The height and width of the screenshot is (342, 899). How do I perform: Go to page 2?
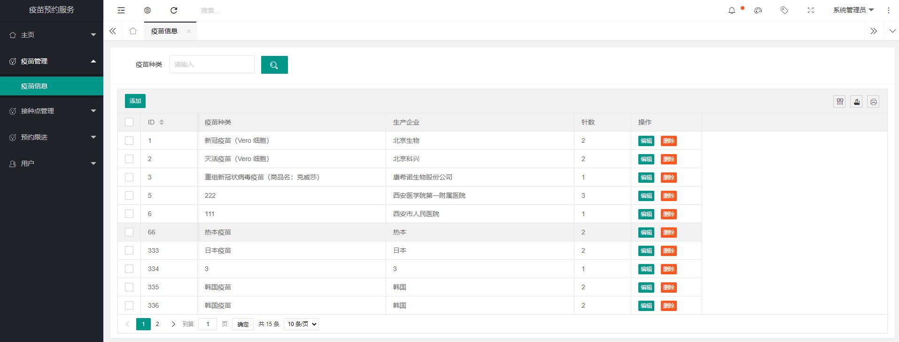coord(157,324)
